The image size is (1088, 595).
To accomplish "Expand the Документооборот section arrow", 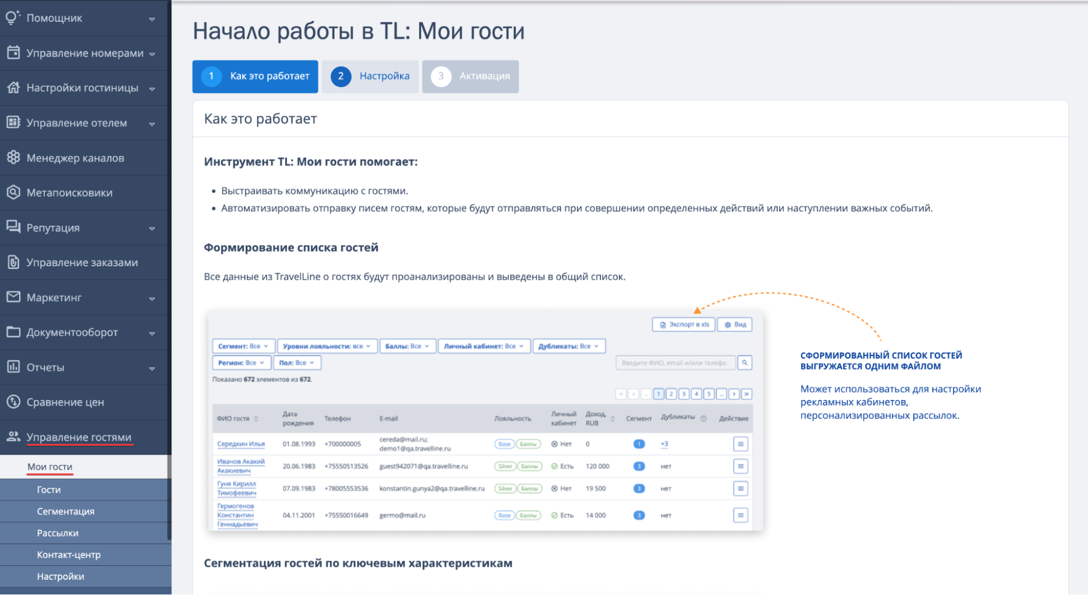I will [152, 333].
